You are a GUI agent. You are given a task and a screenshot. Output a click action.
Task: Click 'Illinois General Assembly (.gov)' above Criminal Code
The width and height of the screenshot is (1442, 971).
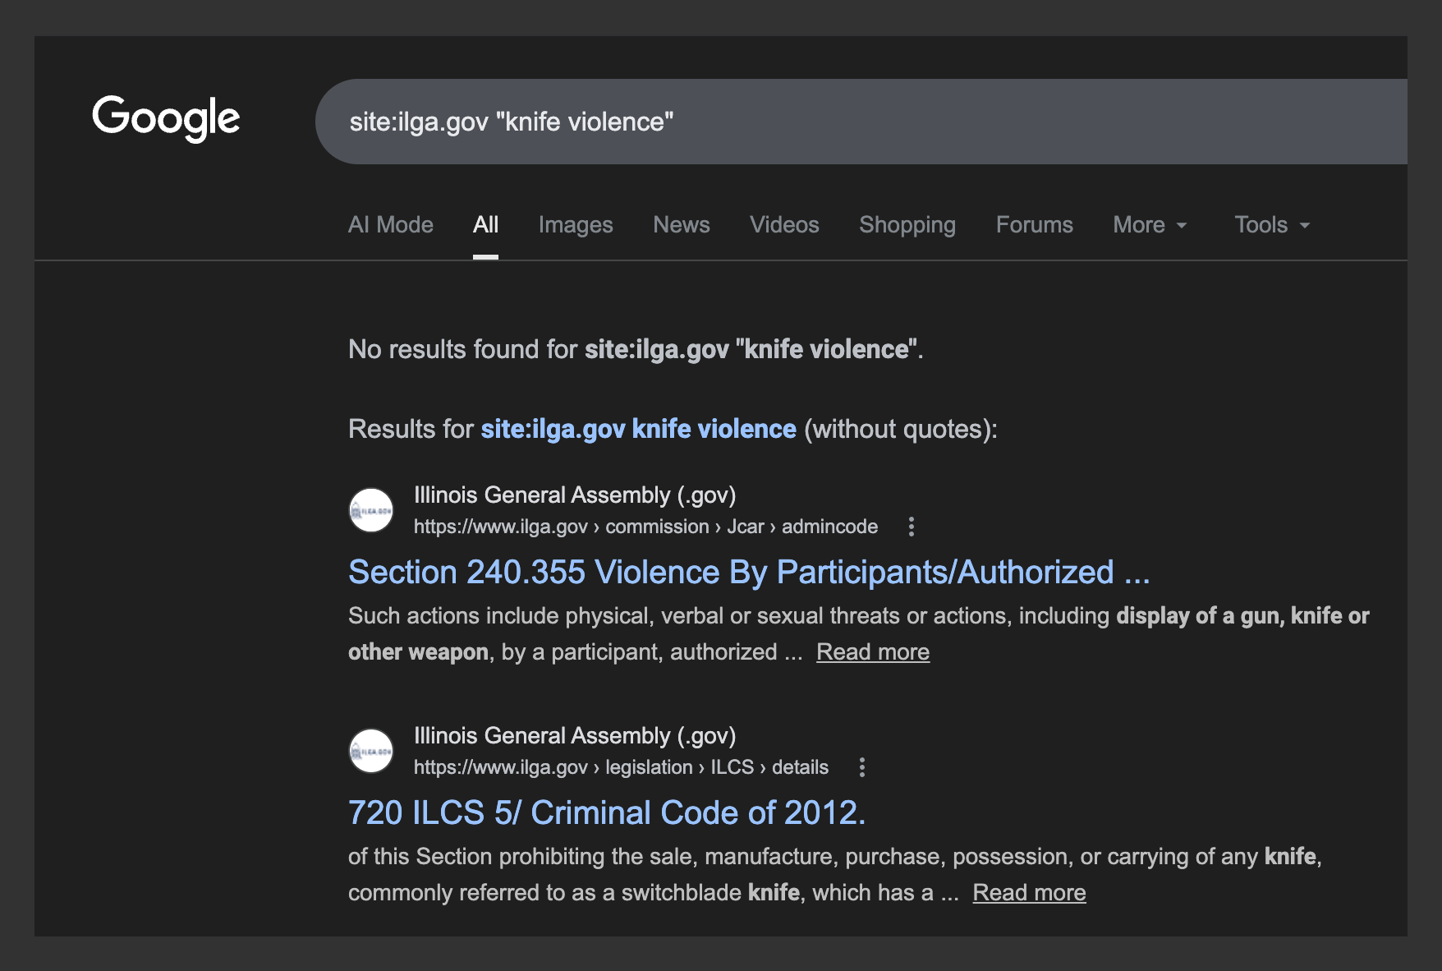pos(575,735)
